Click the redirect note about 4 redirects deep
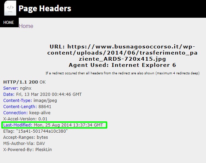 pos(123,73)
